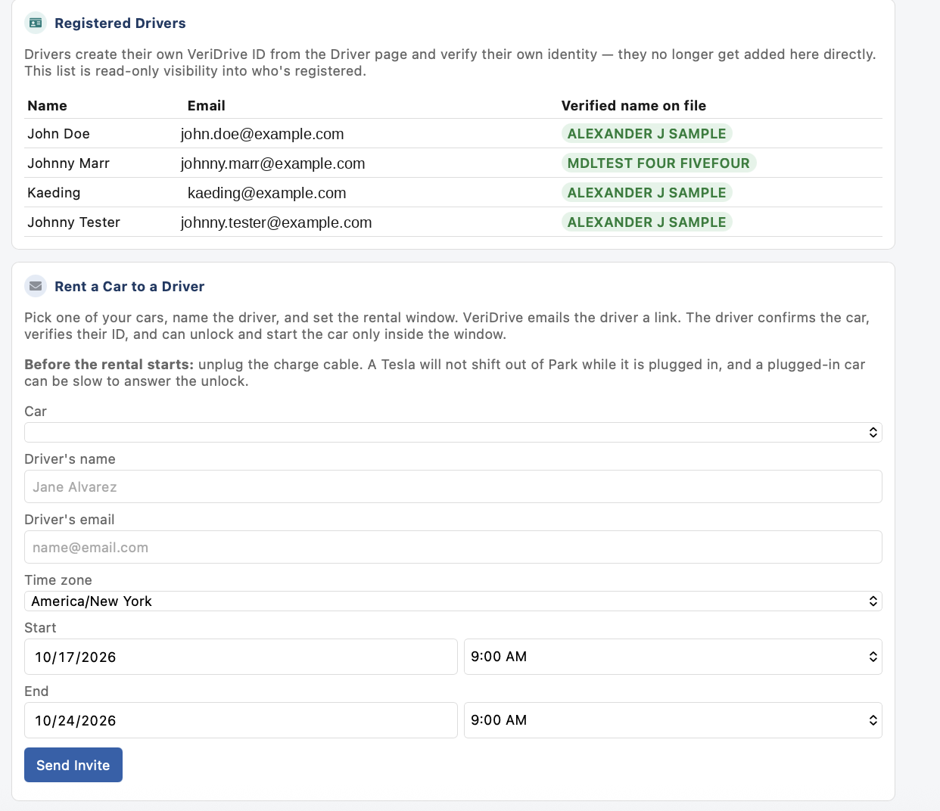The image size is (940, 811).
Task: Click the Email column header
Action: (207, 106)
